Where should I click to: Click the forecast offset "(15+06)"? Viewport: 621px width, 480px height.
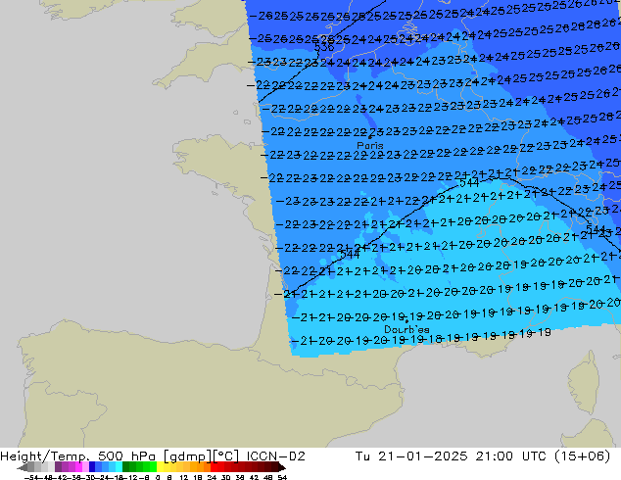point(582,456)
